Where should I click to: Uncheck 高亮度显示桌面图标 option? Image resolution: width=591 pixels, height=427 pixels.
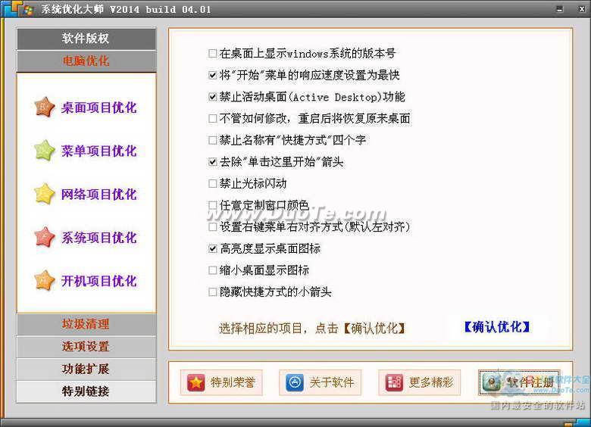point(213,248)
